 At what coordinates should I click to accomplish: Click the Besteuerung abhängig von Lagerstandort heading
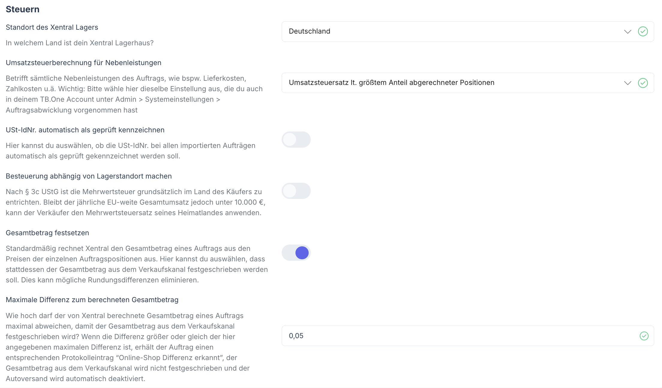click(x=89, y=176)
